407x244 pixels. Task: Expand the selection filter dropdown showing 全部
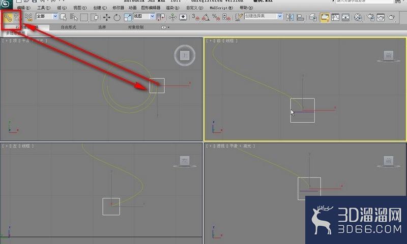tap(55, 16)
